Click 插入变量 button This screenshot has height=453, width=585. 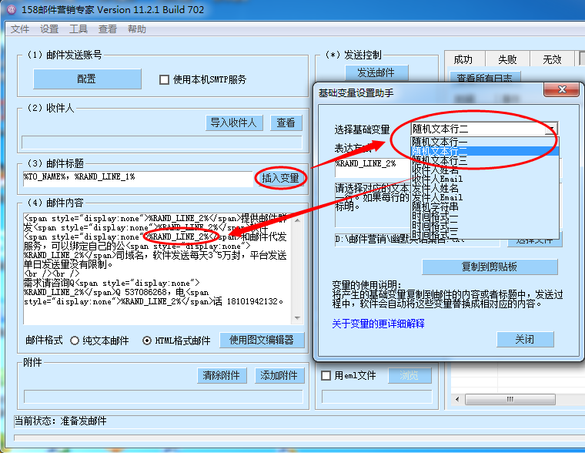(x=280, y=178)
